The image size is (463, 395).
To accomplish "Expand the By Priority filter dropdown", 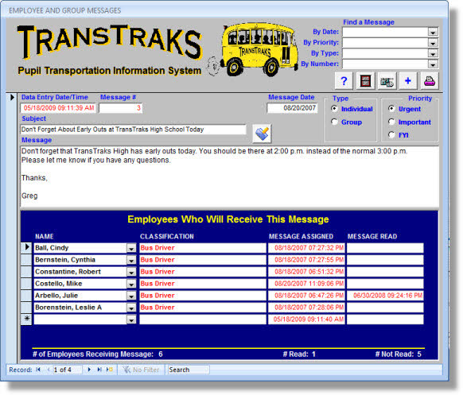I will (x=433, y=42).
